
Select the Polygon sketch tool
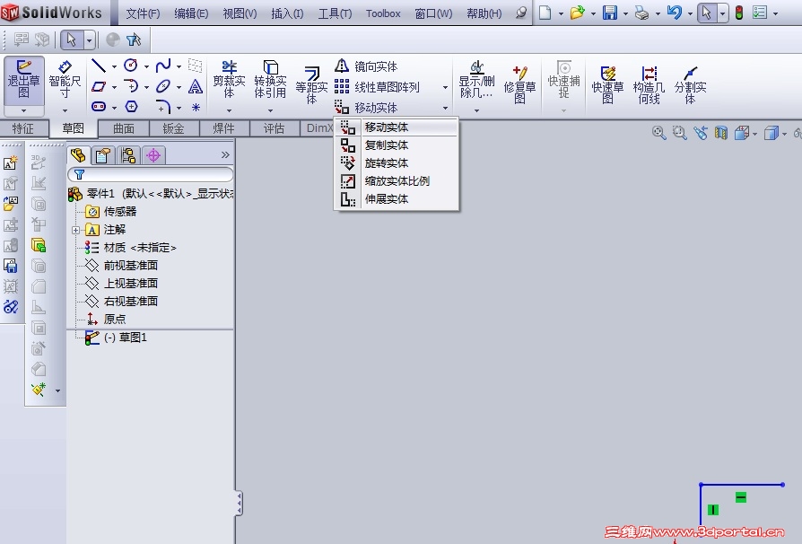(x=132, y=107)
